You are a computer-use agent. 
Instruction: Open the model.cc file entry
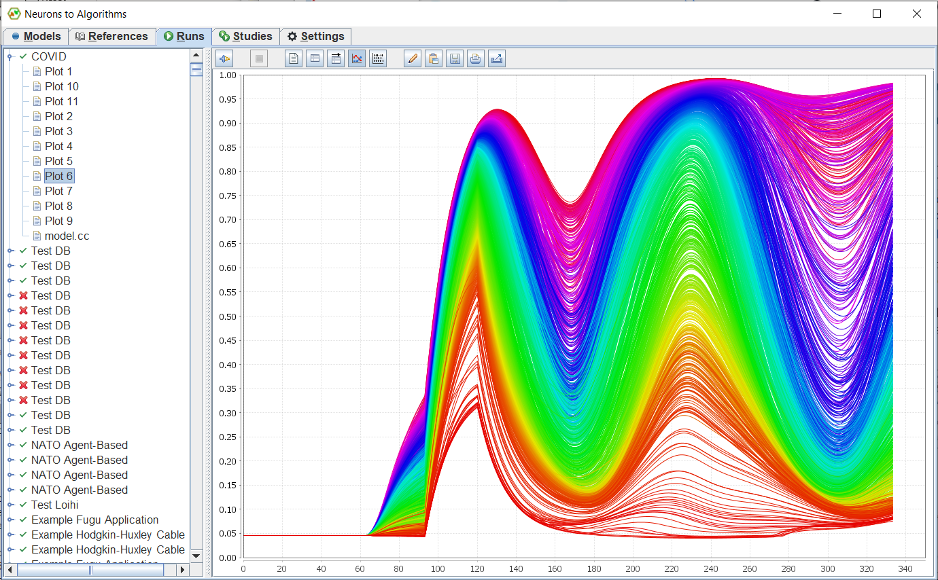(67, 236)
